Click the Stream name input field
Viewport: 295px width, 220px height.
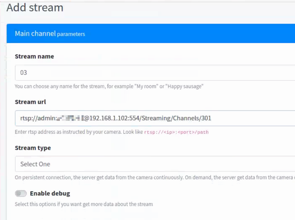pos(155,73)
